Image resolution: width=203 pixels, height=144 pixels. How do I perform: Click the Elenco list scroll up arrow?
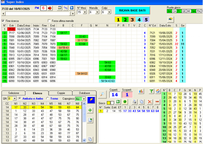click(84, 104)
